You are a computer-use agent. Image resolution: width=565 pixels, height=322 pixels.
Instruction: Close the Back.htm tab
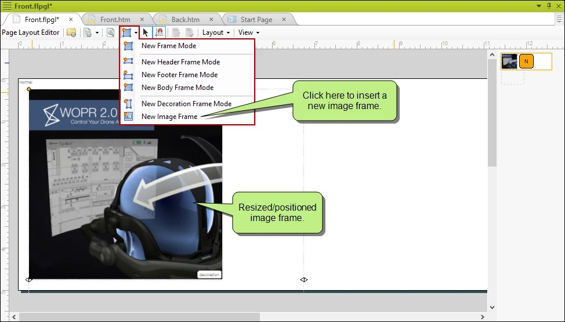[x=211, y=20]
